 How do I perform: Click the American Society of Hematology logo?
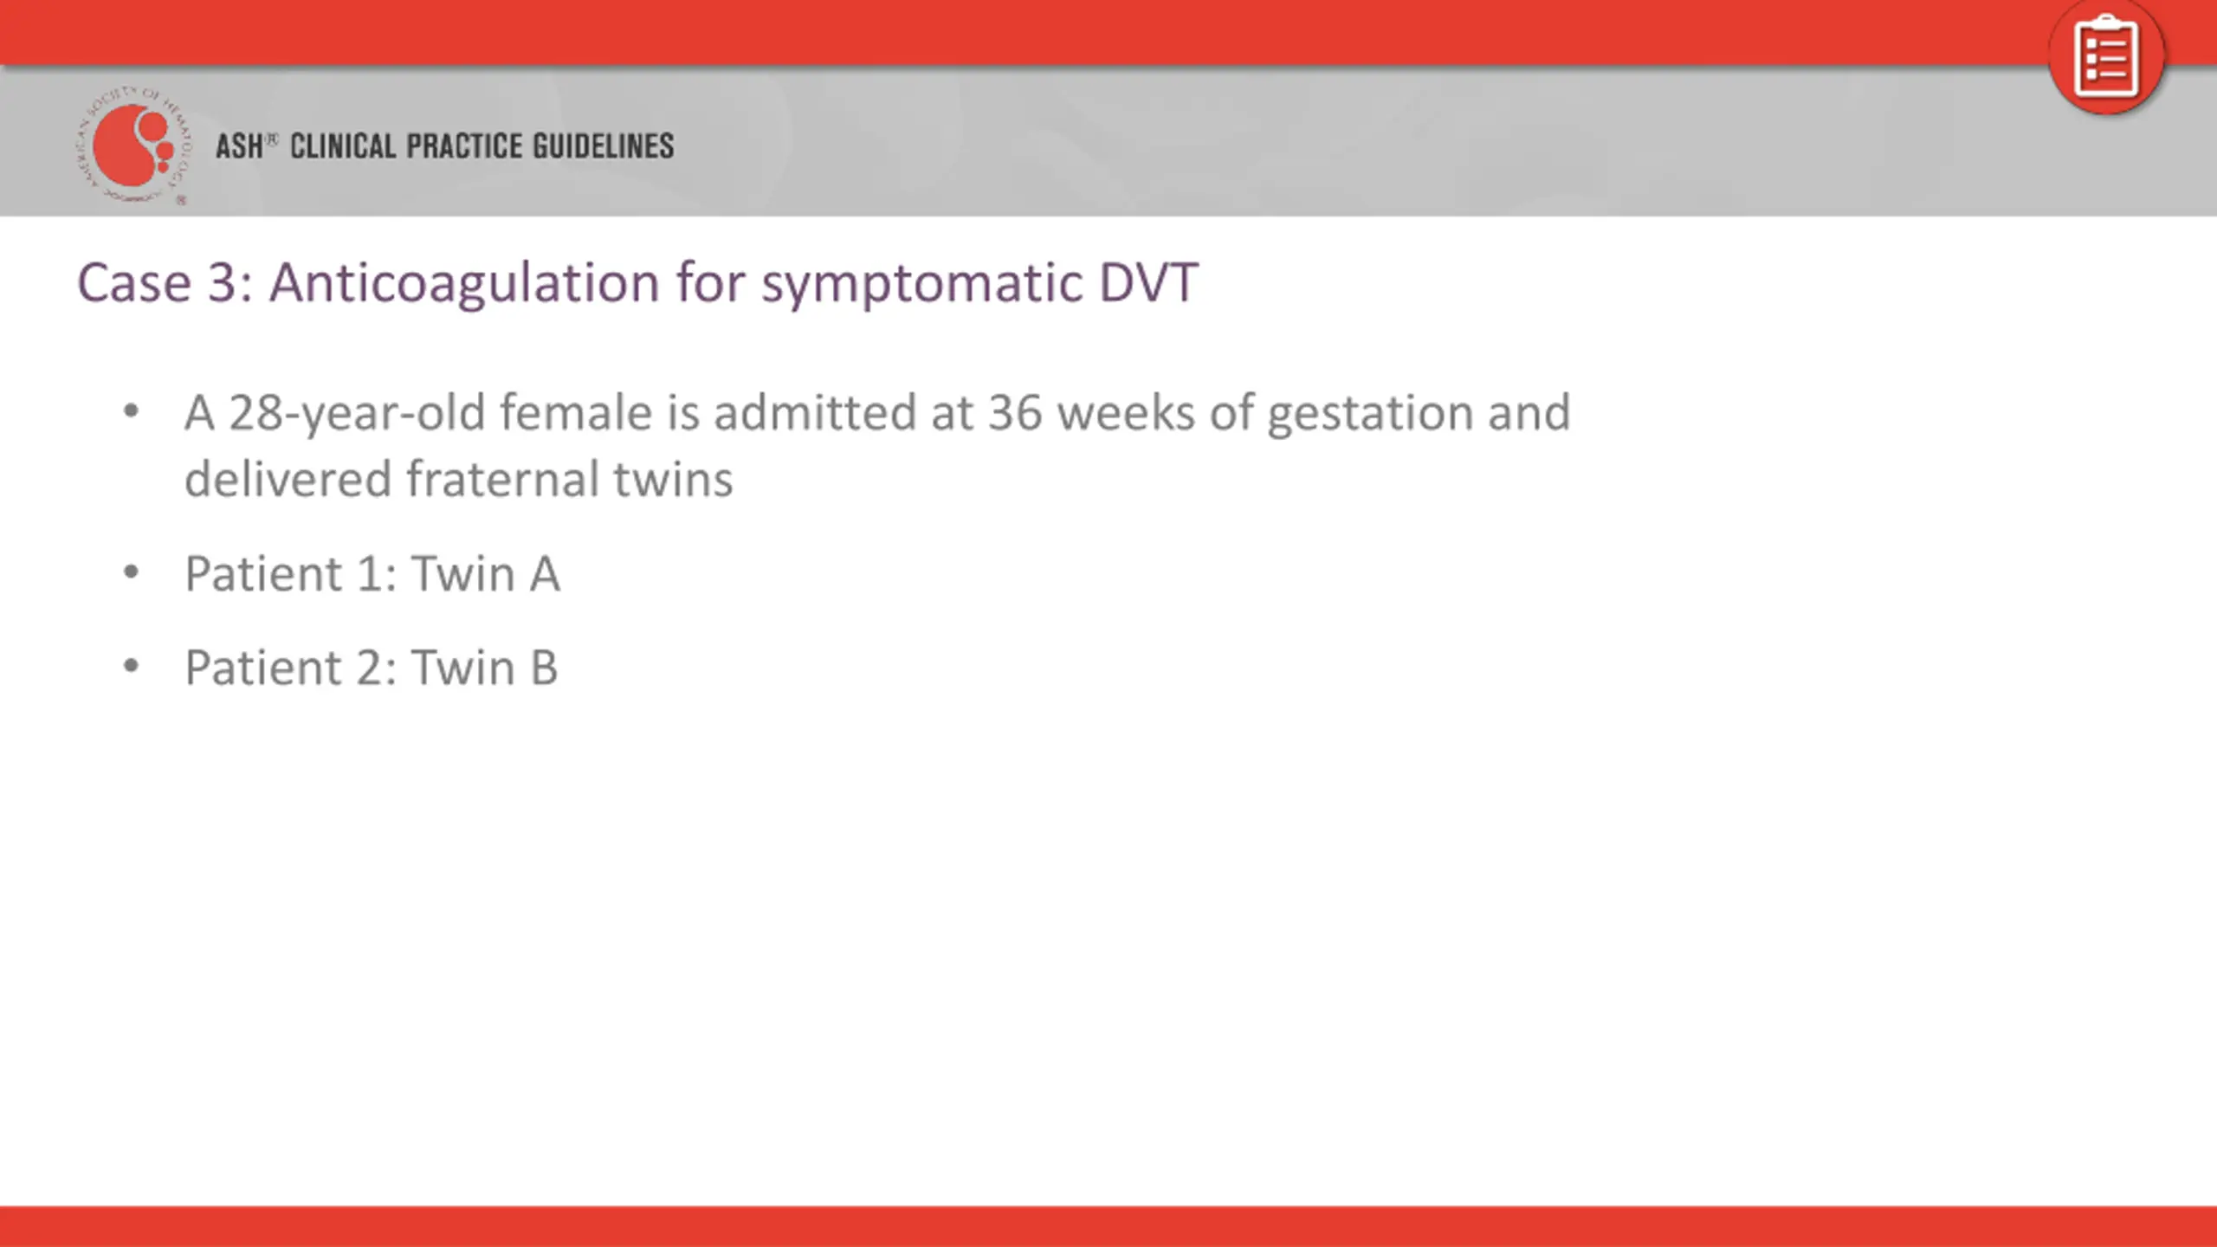133,145
